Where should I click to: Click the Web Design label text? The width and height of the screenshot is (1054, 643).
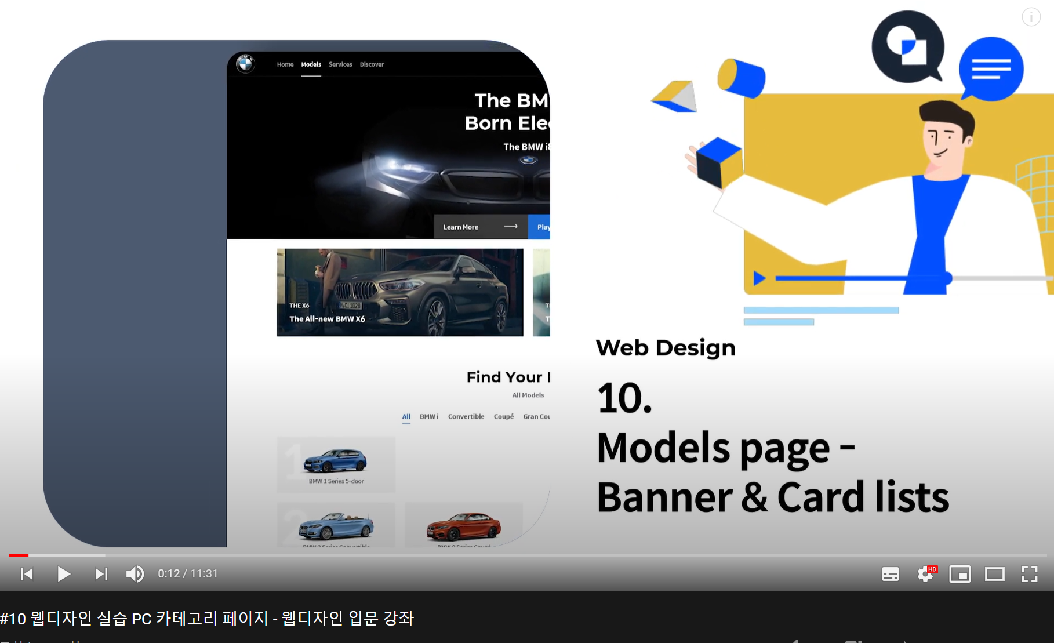(666, 348)
